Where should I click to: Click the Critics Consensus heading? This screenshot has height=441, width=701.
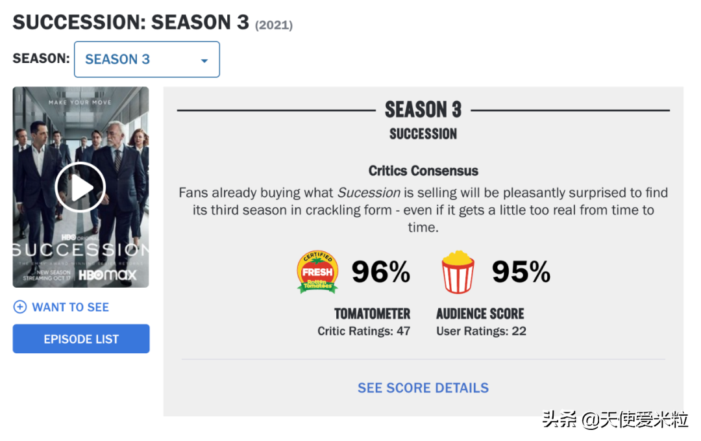[423, 171]
